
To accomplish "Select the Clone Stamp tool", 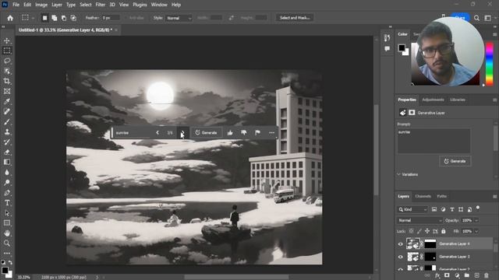I will tap(7, 131).
